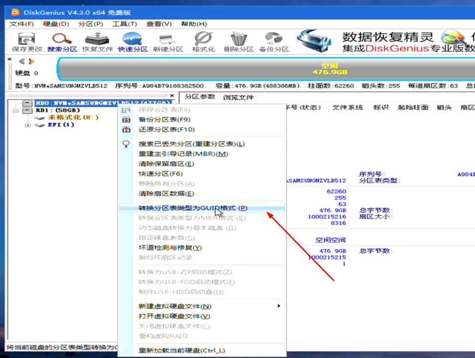Click the 删除分区 trash can icon
The height and width of the screenshot is (358, 475).
(239, 39)
